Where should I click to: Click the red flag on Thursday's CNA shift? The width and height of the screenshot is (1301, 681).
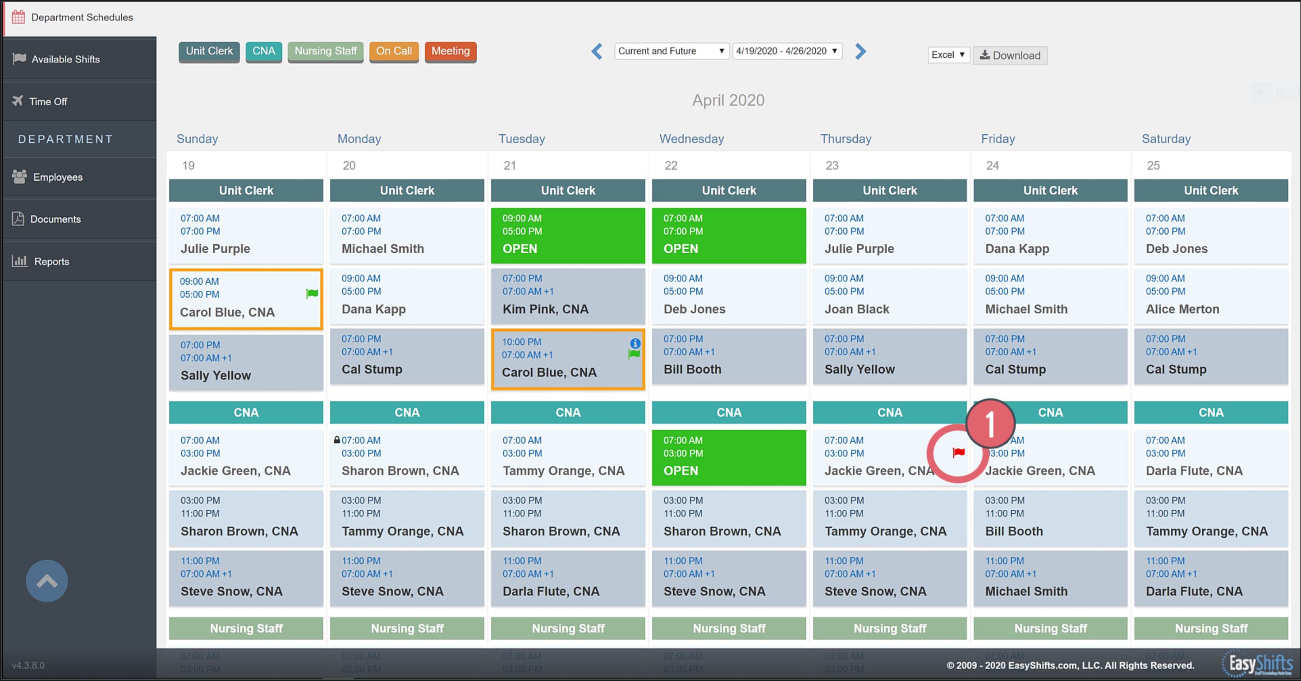[958, 452]
